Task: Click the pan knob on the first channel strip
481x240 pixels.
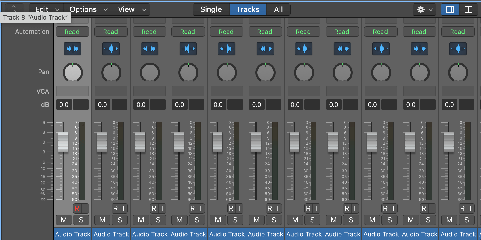Action: point(73,73)
